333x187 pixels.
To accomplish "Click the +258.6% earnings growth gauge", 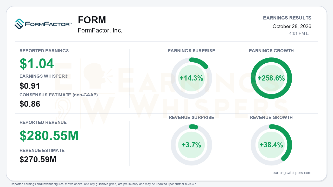I will [x=271, y=78].
